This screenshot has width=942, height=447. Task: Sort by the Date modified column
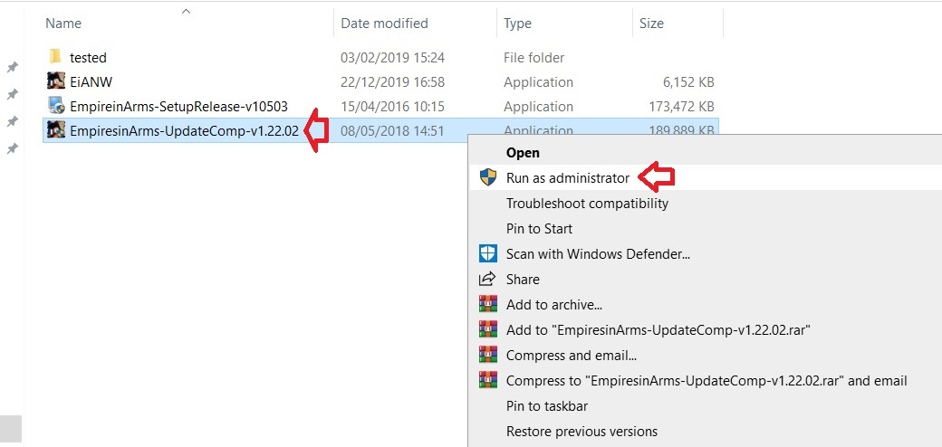(x=384, y=24)
